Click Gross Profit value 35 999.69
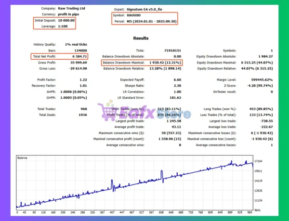 pyautogui.click(x=79, y=63)
